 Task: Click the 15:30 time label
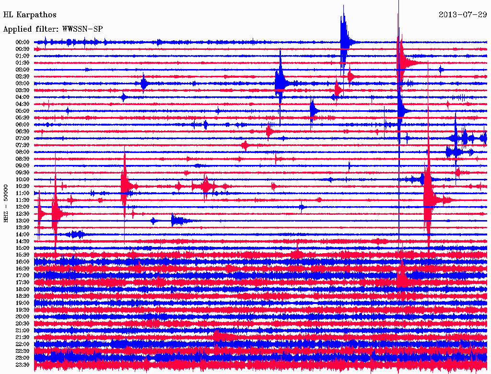23,255
